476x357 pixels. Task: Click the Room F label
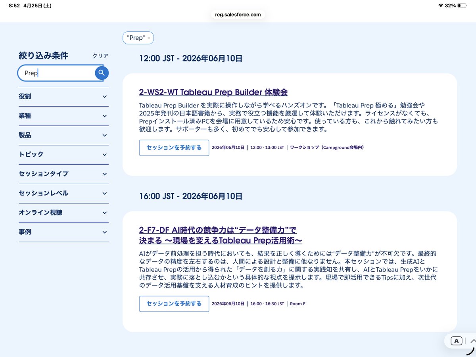(297, 304)
